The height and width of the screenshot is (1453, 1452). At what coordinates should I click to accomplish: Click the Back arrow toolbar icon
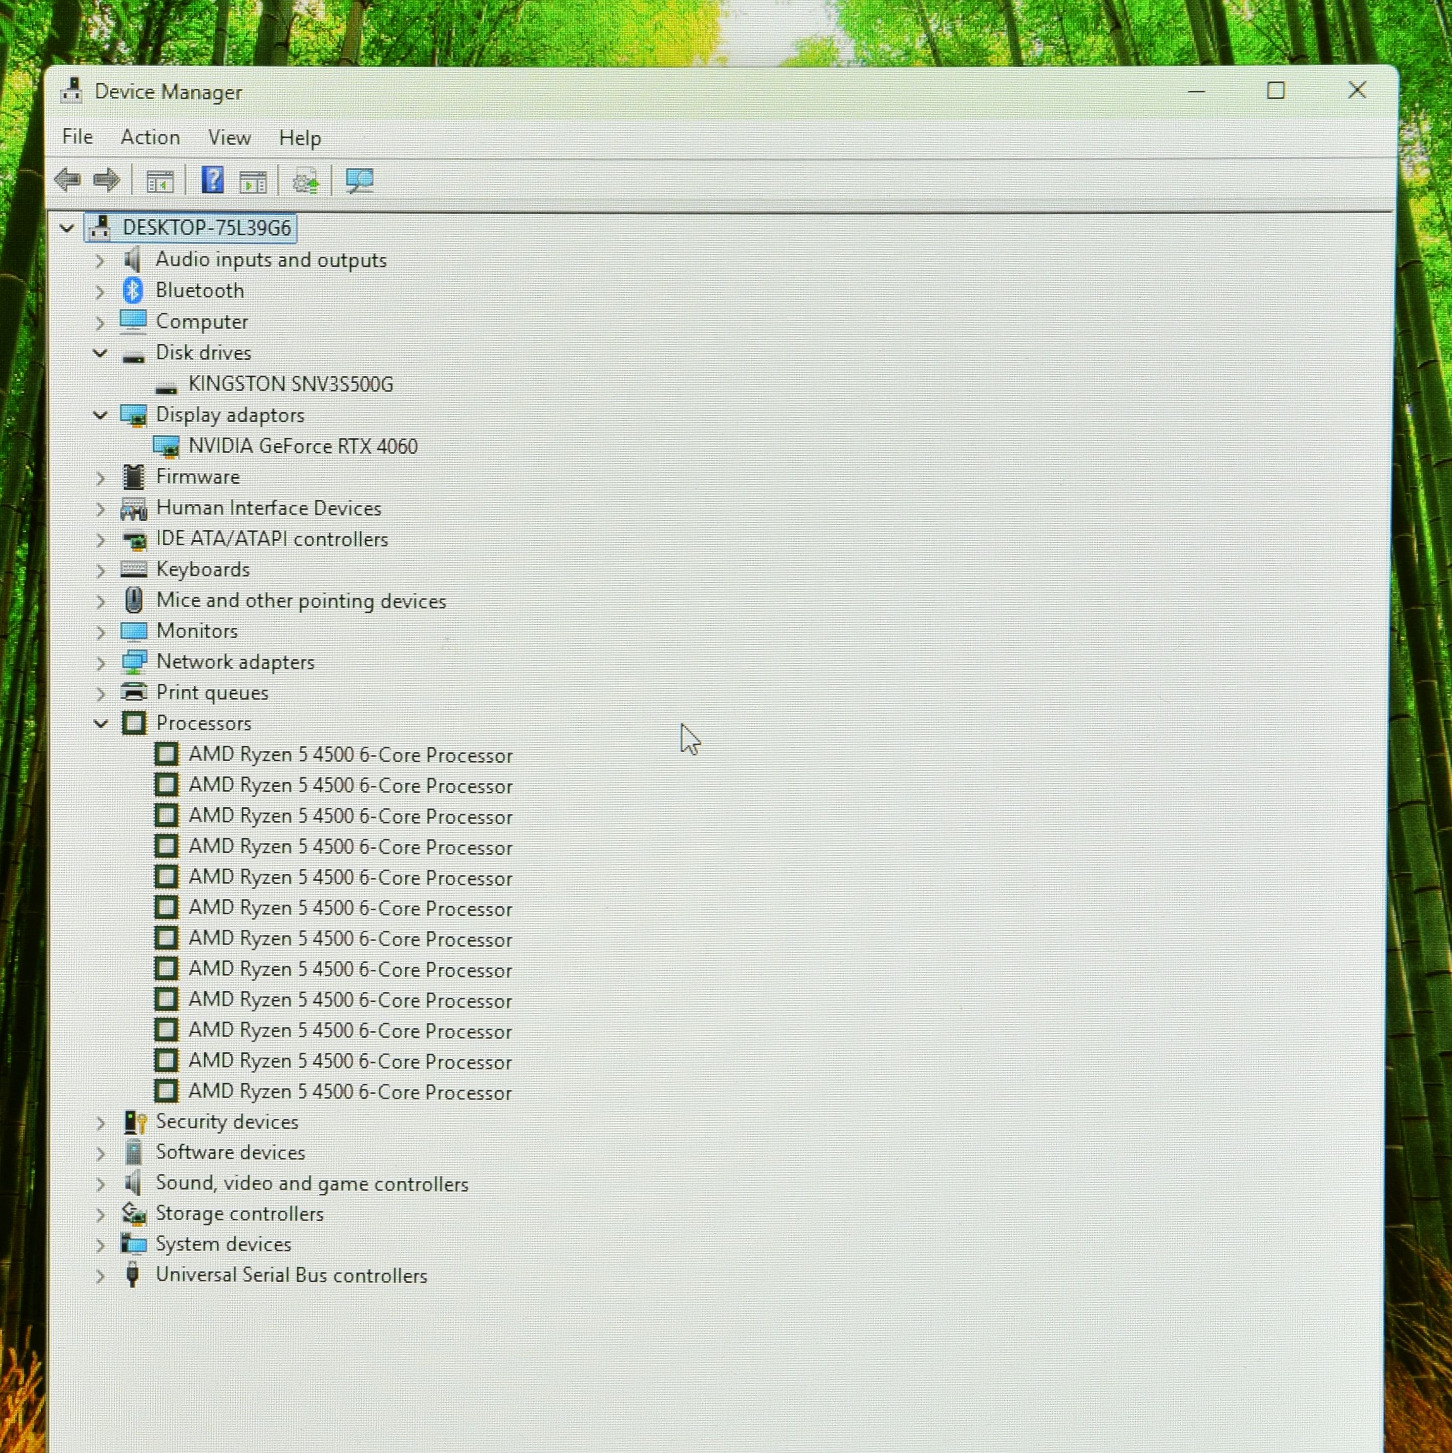[68, 180]
